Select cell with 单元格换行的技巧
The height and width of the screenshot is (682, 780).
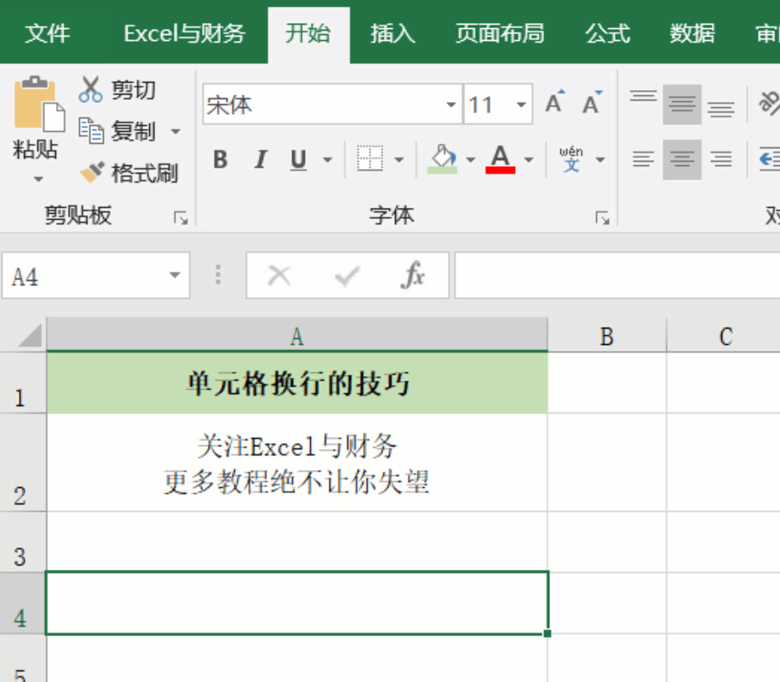297,382
